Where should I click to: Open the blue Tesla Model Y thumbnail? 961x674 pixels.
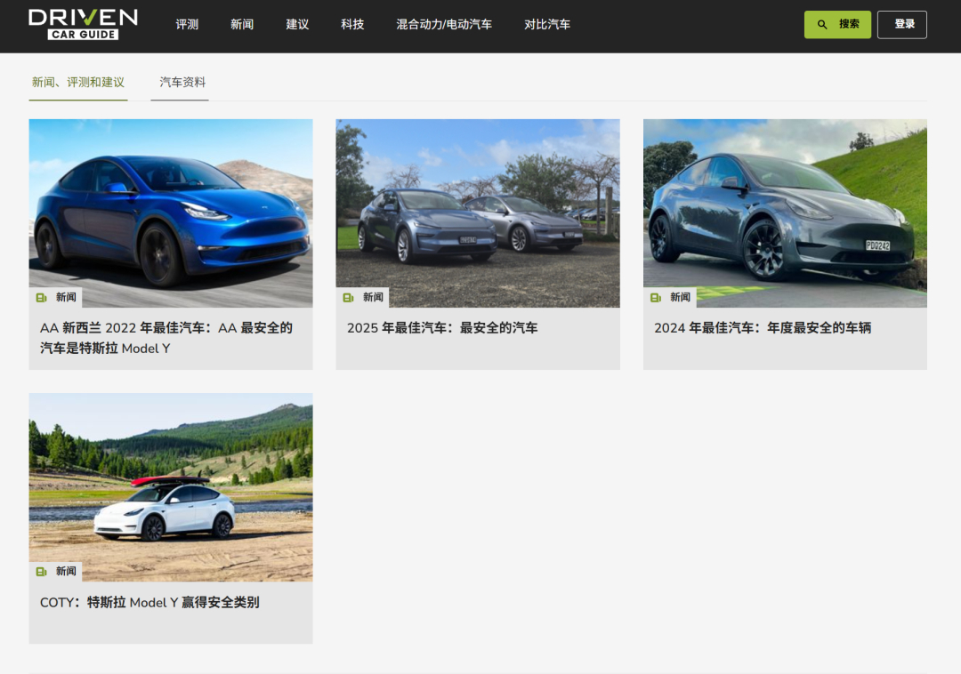(x=170, y=213)
